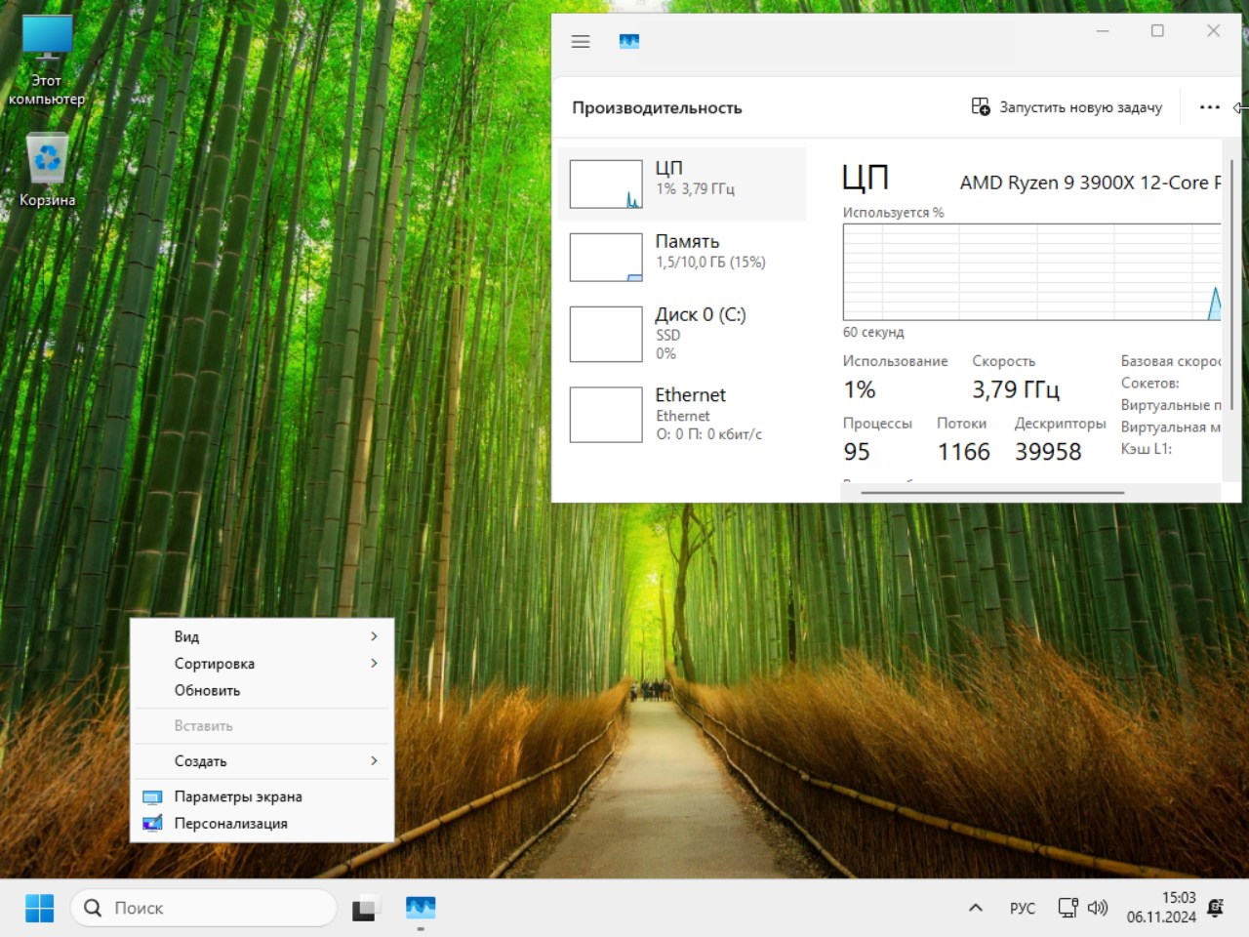Switch language via РУС indicator
This screenshot has width=1249, height=937.
click(x=1022, y=908)
